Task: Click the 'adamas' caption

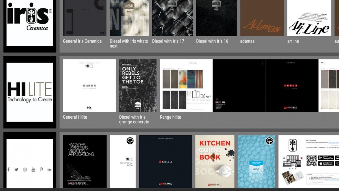Action: tap(247, 41)
